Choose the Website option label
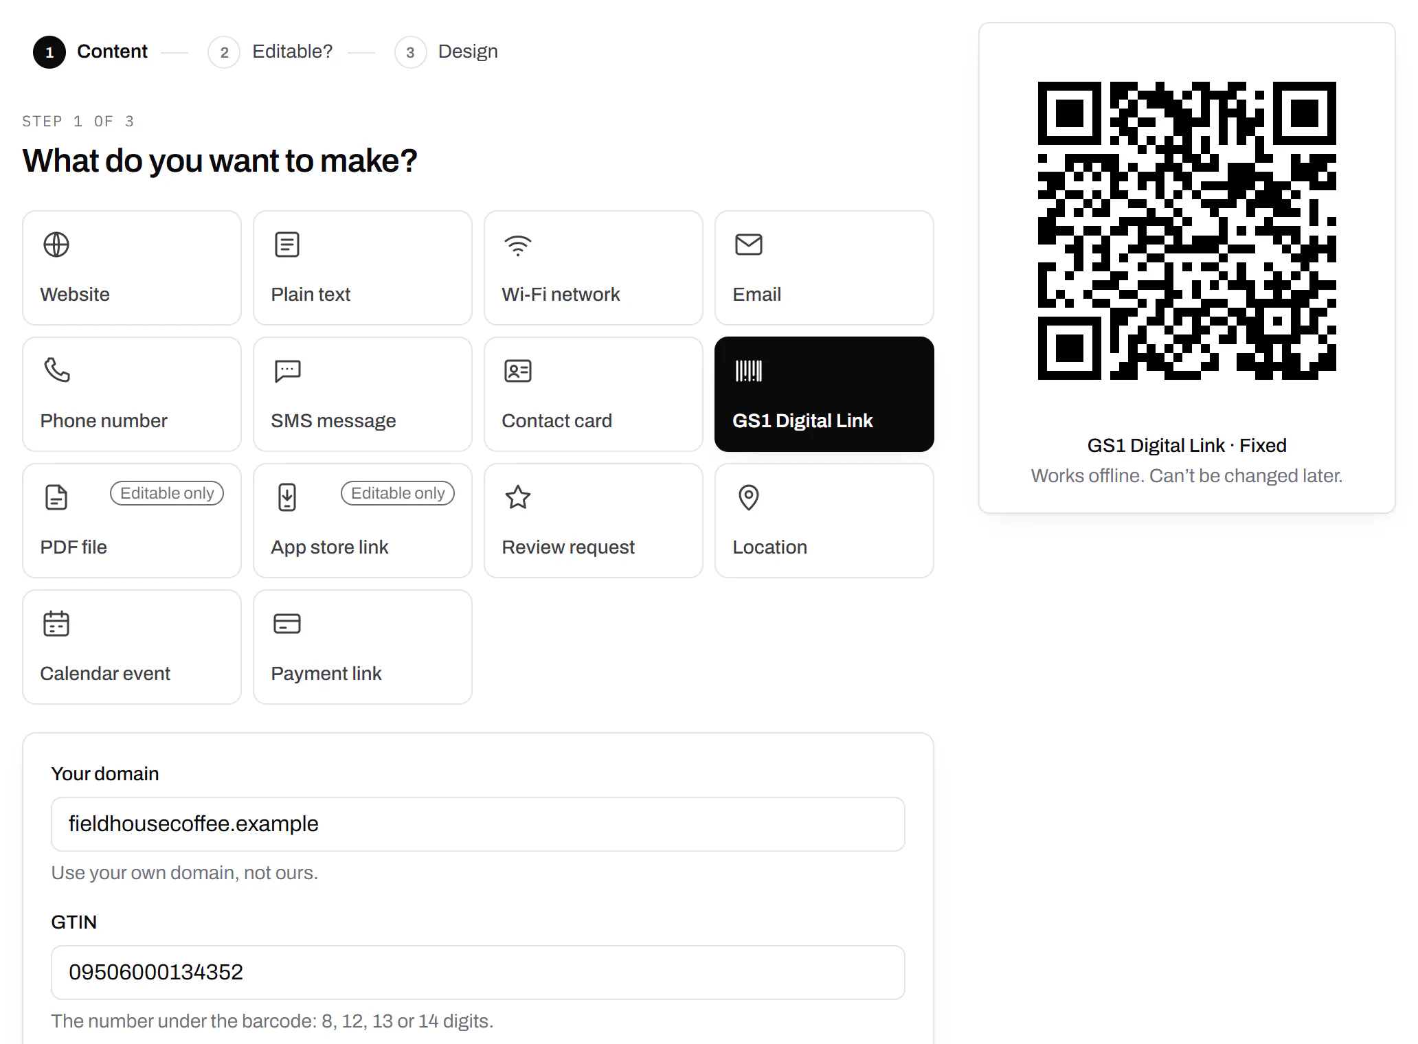 (75, 294)
